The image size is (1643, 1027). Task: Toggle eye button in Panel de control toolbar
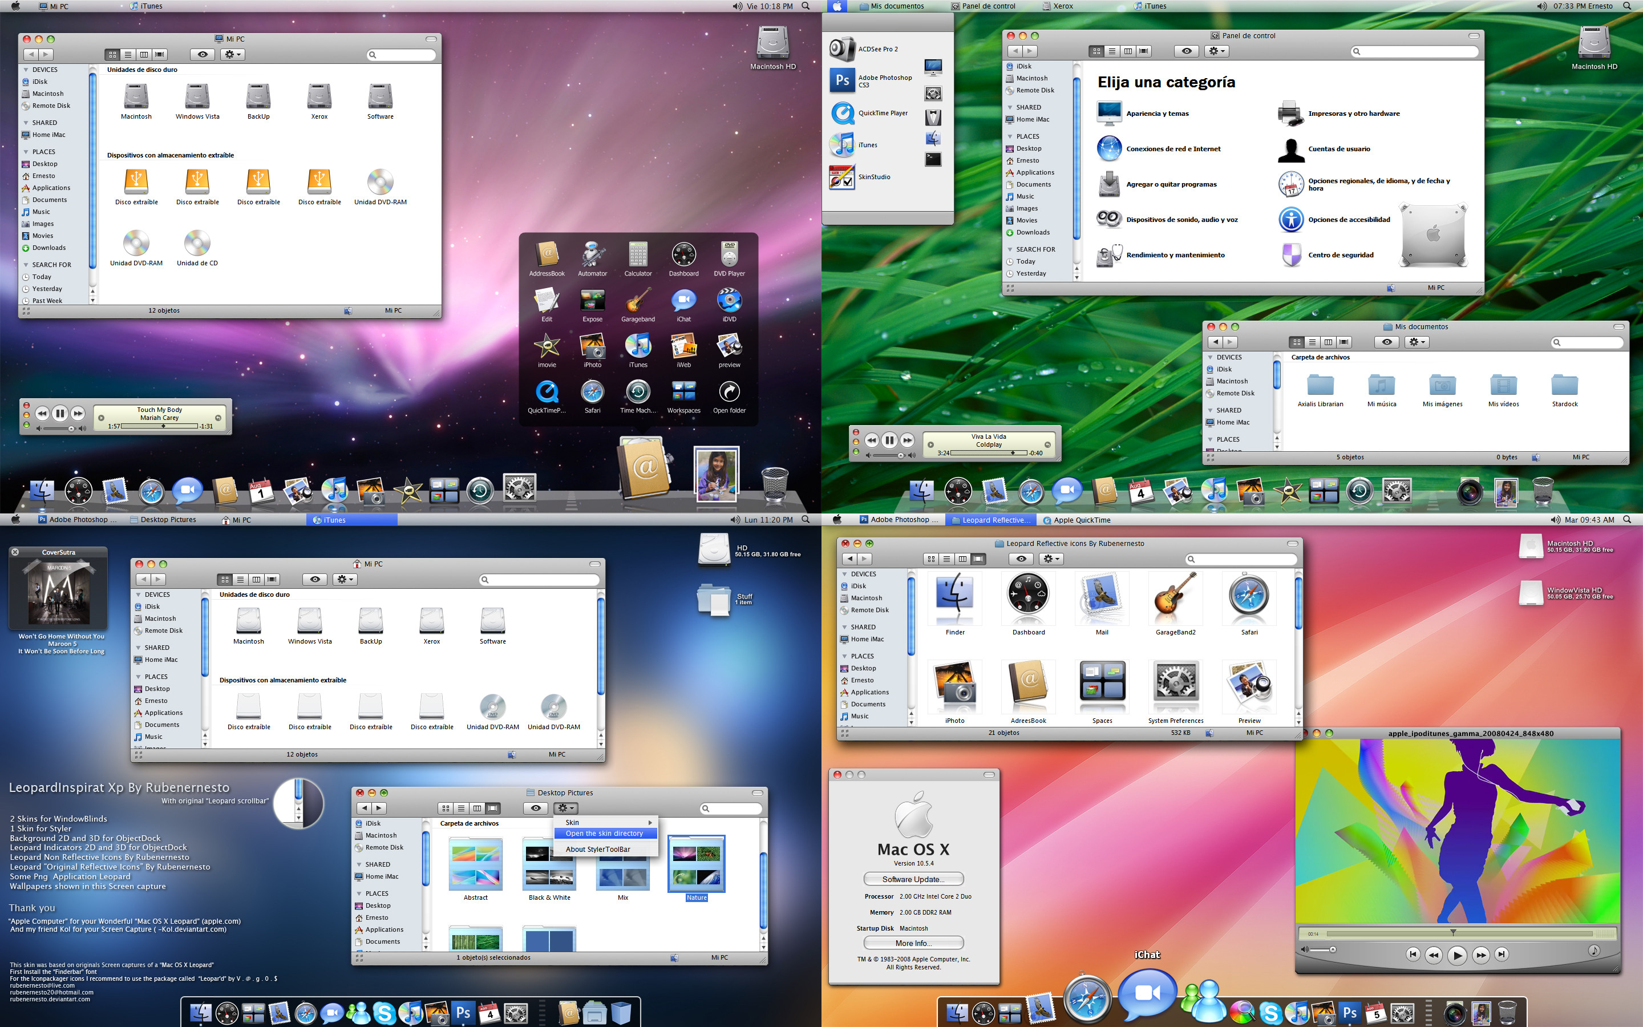[1186, 51]
